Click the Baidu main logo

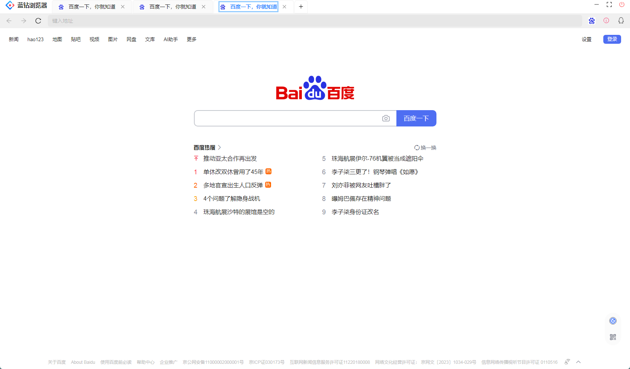[x=315, y=88]
